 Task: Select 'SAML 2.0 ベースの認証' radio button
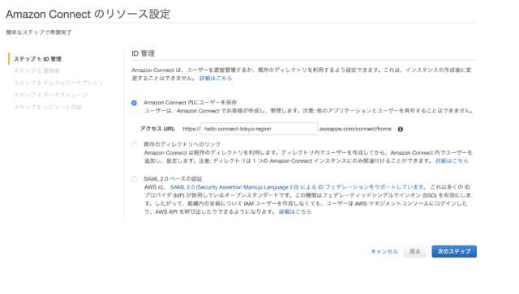pos(134,179)
